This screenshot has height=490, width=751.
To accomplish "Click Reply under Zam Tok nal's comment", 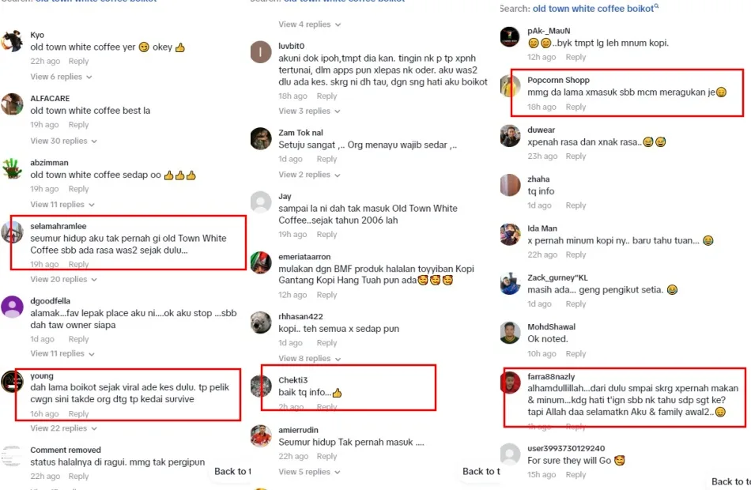I will click(326, 160).
